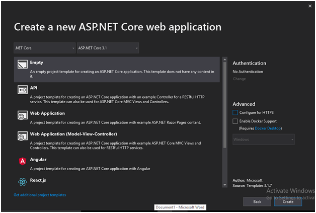Click the Empty template description text
The height and width of the screenshot is (213, 316).
click(x=122, y=74)
